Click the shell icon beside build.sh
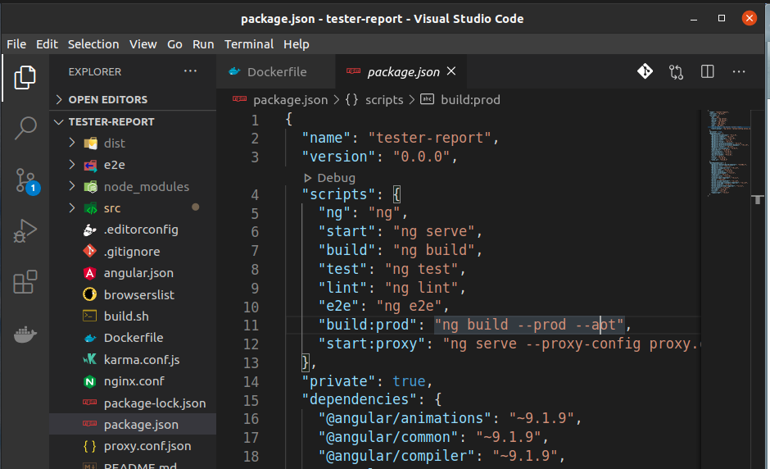770x469 pixels. click(x=89, y=316)
